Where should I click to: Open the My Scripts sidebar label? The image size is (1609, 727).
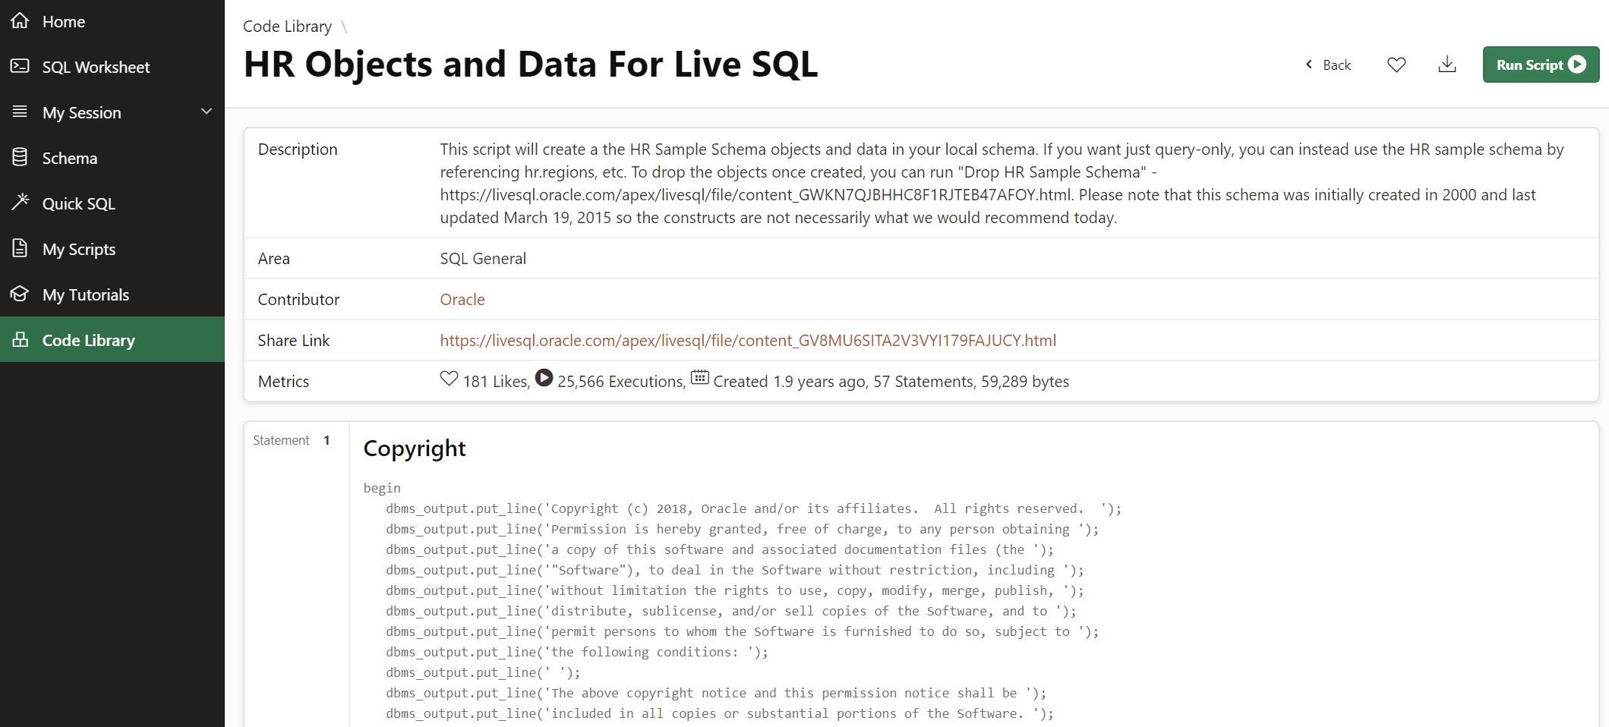79,249
